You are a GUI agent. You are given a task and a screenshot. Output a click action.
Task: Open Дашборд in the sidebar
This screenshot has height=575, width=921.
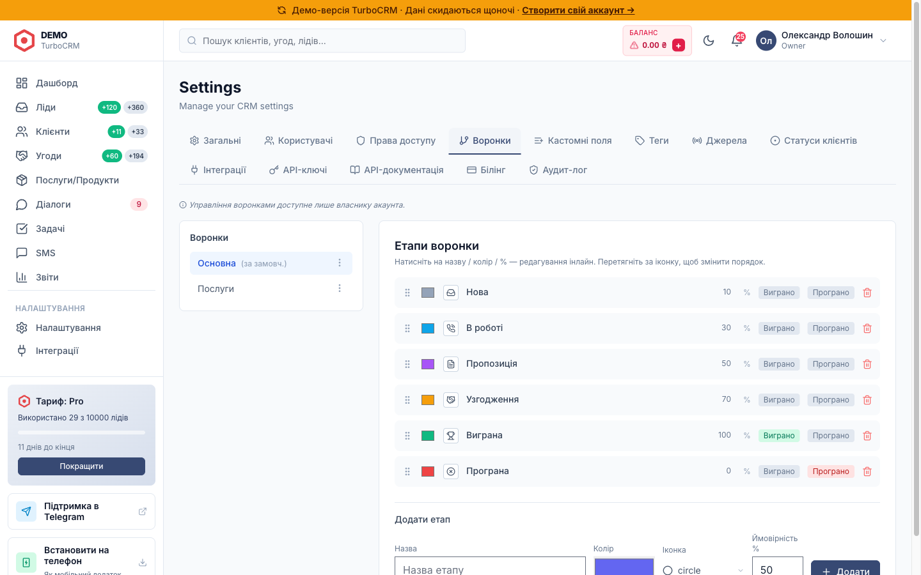pos(81,83)
